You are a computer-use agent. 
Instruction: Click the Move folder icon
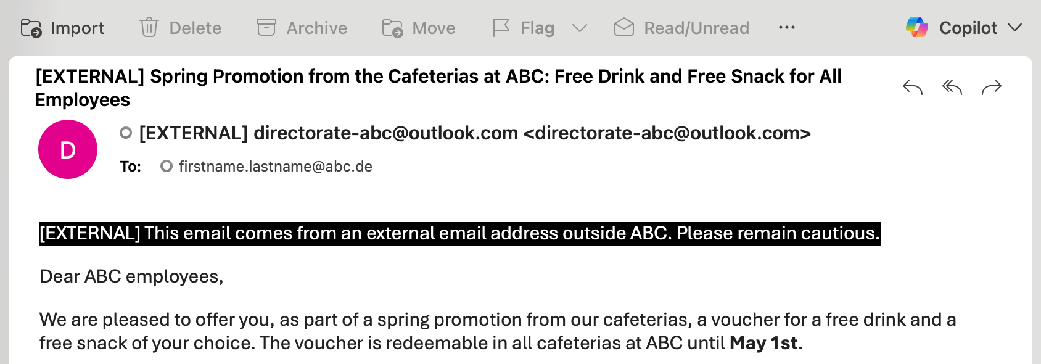tap(392, 28)
